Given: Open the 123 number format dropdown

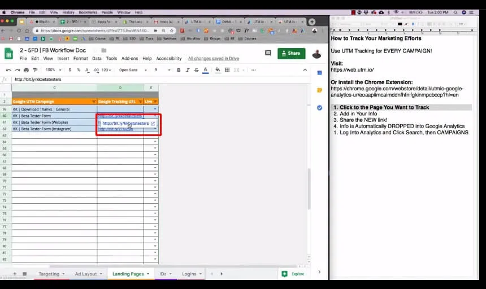Looking at the screenshot, I should pos(106,70).
